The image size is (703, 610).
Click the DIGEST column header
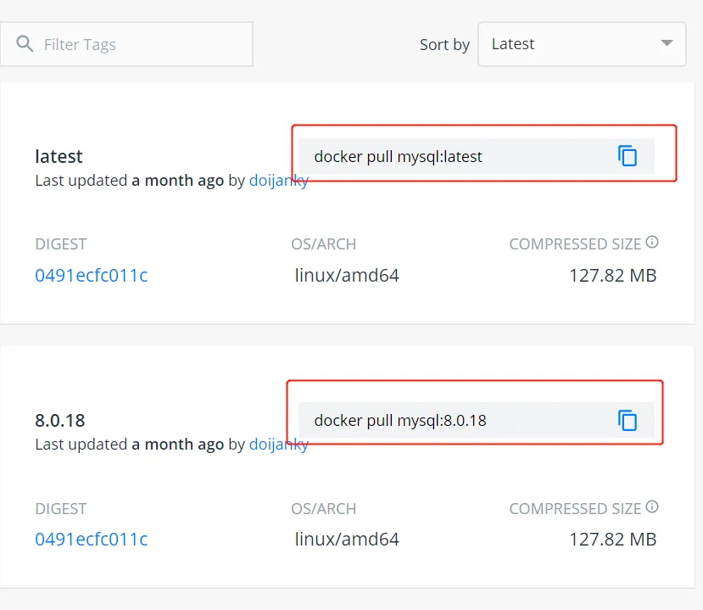point(60,243)
